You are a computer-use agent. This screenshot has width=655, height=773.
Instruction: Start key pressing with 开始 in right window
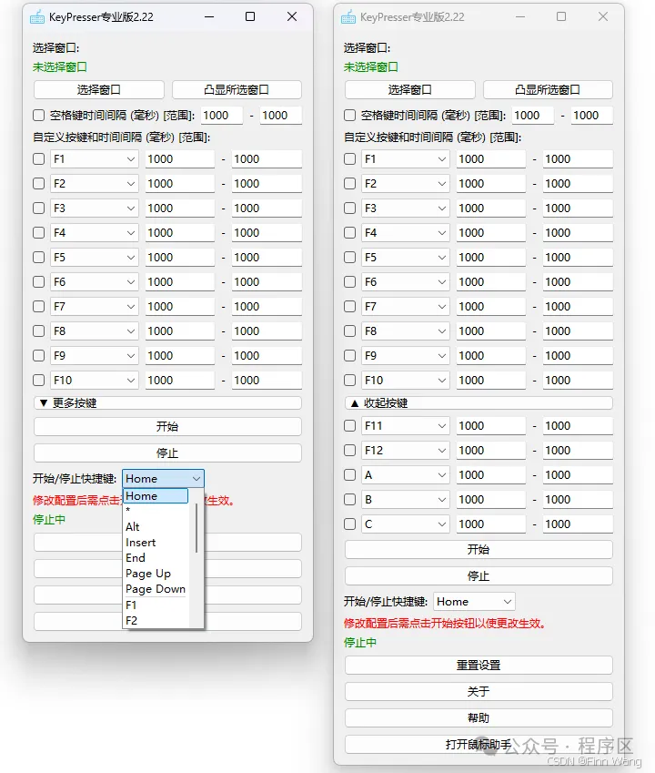(x=479, y=550)
